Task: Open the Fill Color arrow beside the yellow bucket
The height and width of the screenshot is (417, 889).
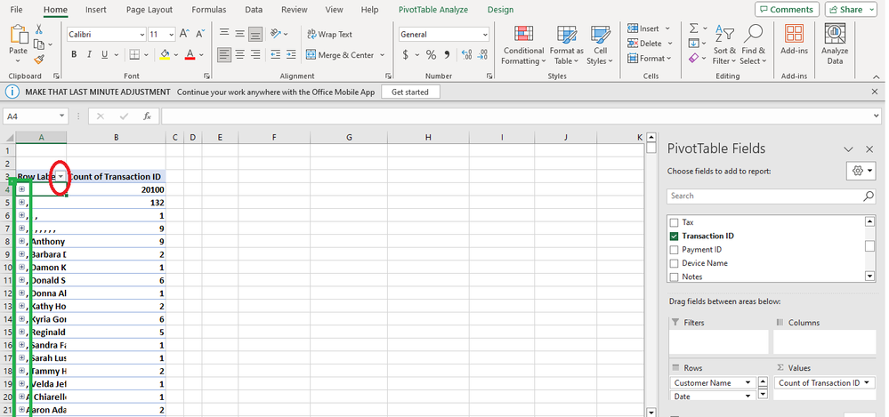Action: click(x=176, y=55)
